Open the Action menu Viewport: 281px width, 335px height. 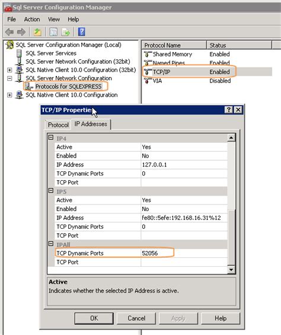point(32,20)
